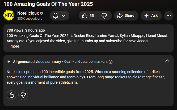
Task: Click the sparkle icon beside AI-generated summary
Action: (9, 62)
